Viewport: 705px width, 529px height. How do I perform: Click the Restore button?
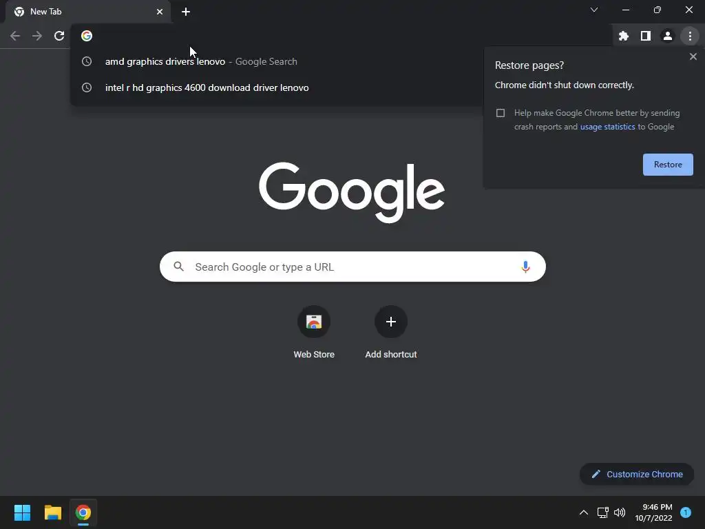(668, 165)
